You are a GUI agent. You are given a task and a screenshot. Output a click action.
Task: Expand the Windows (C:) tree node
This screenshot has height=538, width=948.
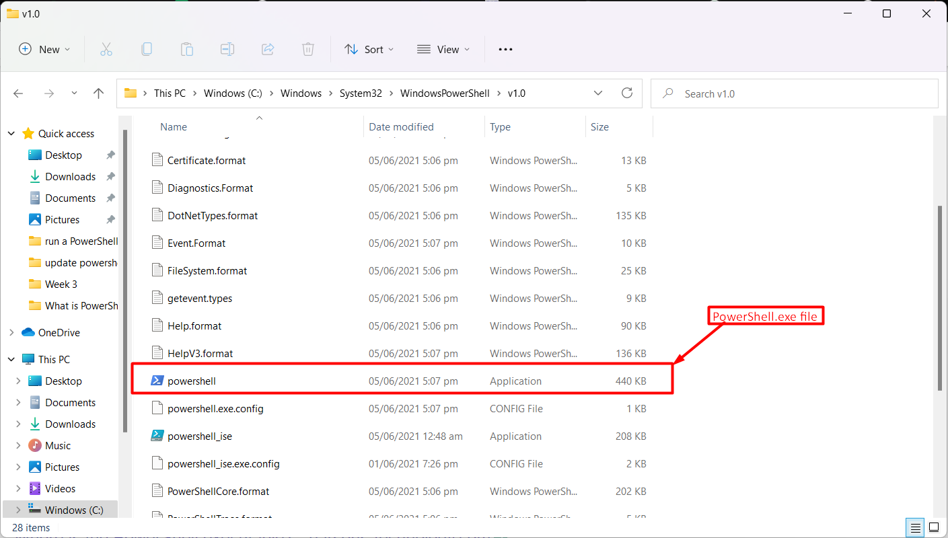19,510
